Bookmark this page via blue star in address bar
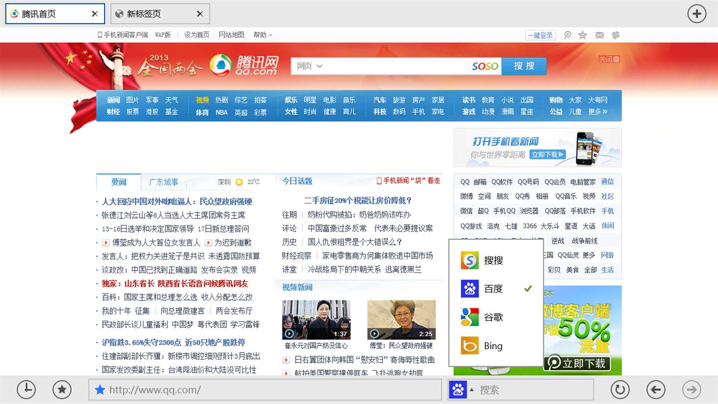718x404 pixels. 100,390
